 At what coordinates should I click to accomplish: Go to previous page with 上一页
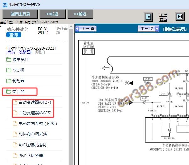pos(86,29)
